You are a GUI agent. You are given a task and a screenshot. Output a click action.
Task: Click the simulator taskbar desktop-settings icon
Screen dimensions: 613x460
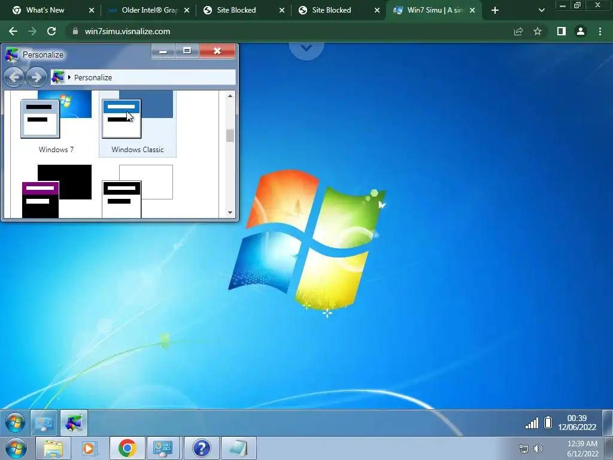coord(44,423)
